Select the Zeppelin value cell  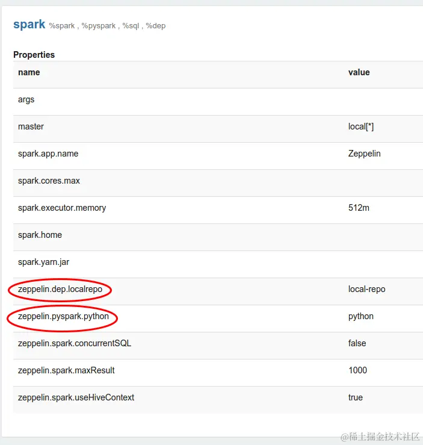pos(364,154)
